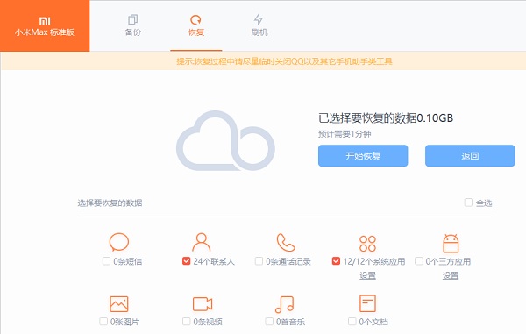
Task: Open 设置 link under 系统应用
Action: [x=367, y=275]
